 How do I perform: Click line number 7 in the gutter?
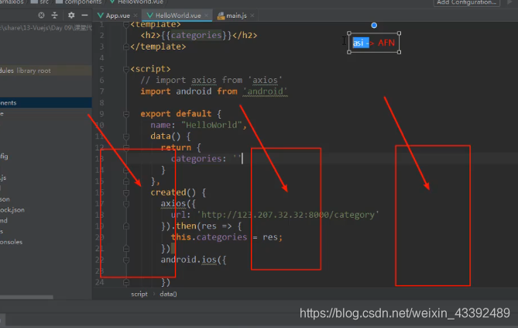click(x=101, y=91)
